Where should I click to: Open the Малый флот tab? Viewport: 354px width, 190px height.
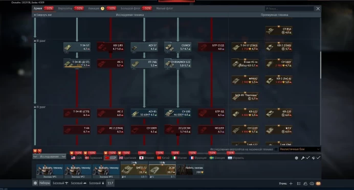point(164,8)
